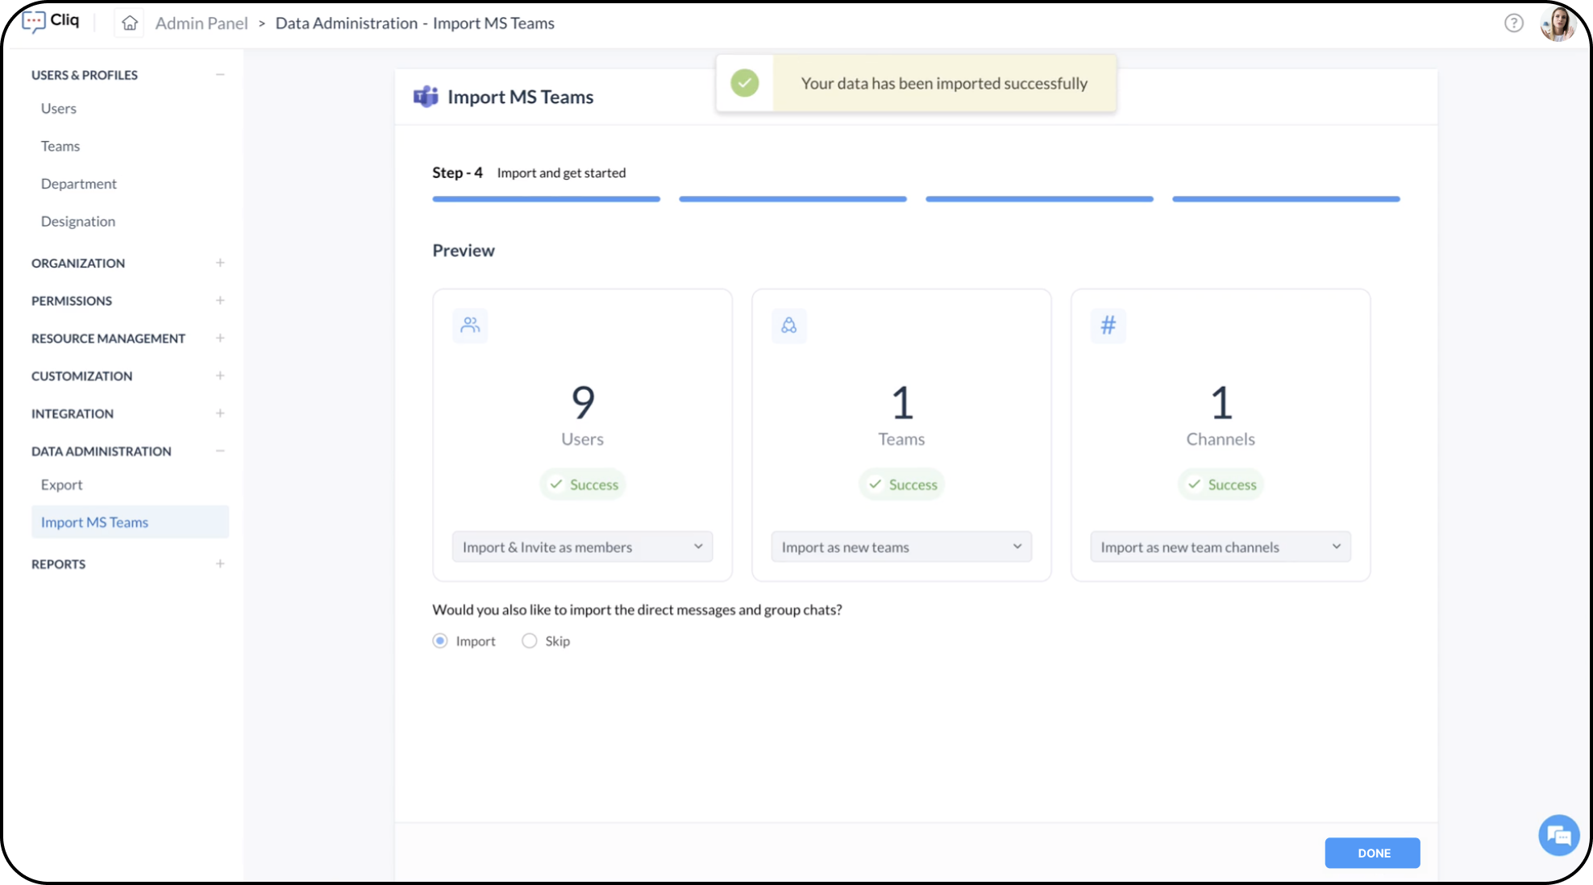Open the Import as new teams dropdown

coord(901,547)
